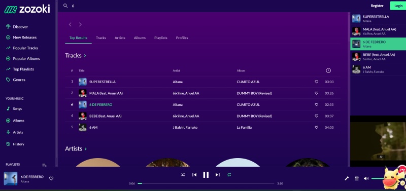Select BEBE (feat. Anuel AA) in queue
The image size is (406, 191).
(378, 57)
